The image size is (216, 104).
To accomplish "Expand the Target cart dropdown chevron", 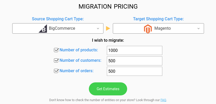I will point(199,28).
